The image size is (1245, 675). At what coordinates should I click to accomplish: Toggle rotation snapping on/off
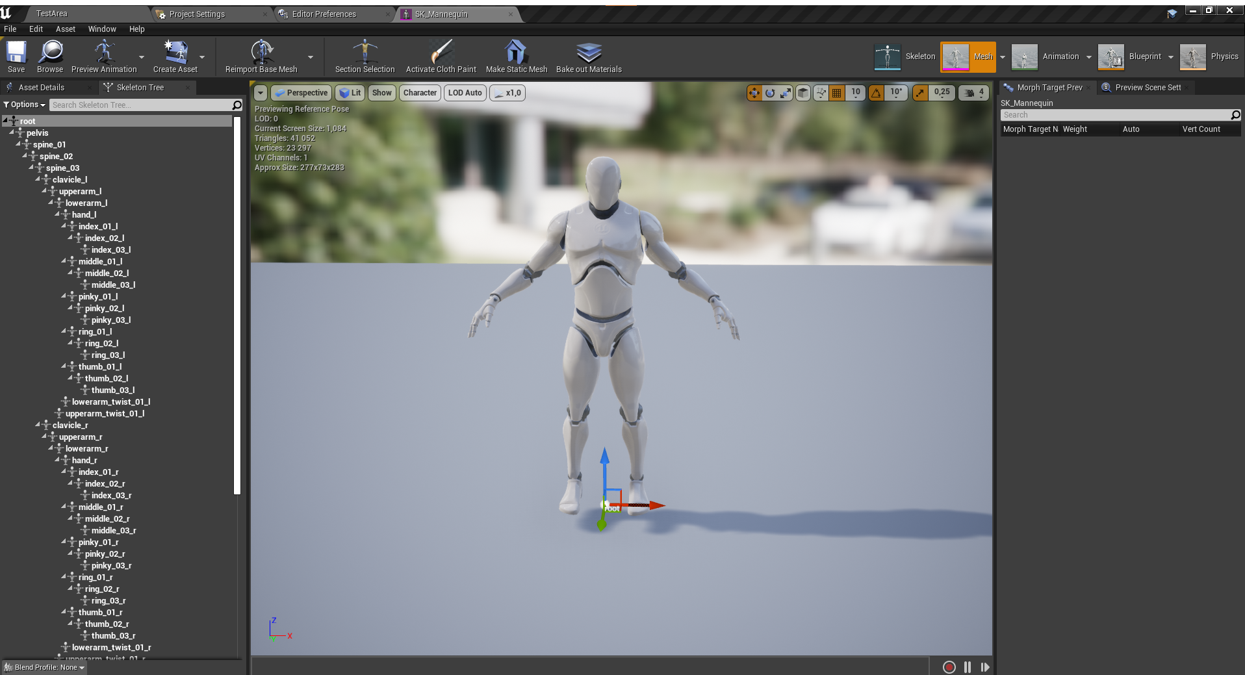coord(877,93)
